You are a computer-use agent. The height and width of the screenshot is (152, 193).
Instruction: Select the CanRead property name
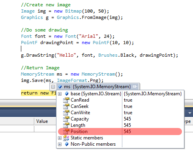point(80,100)
